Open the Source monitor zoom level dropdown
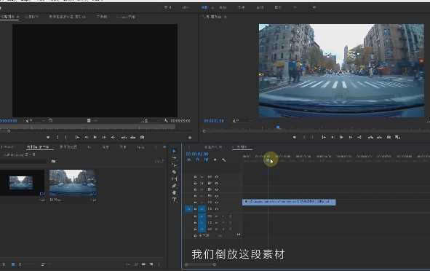 [28, 120]
